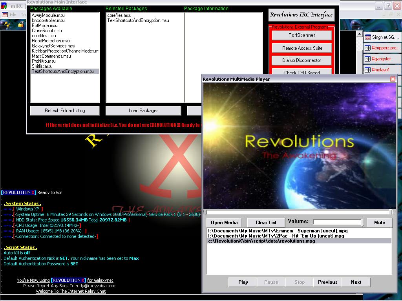Select Eminem - Superman playlist entry

(300, 231)
